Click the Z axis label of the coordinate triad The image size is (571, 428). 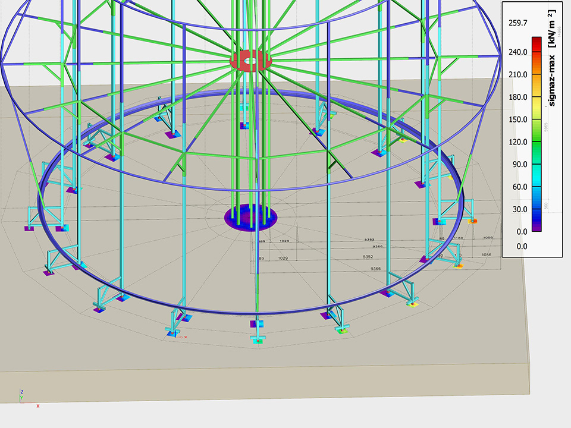pyautogui.click(x=22, y=392)
